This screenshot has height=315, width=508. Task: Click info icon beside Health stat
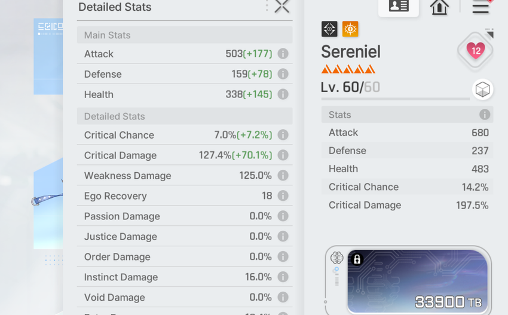click(x=283, y=94)
